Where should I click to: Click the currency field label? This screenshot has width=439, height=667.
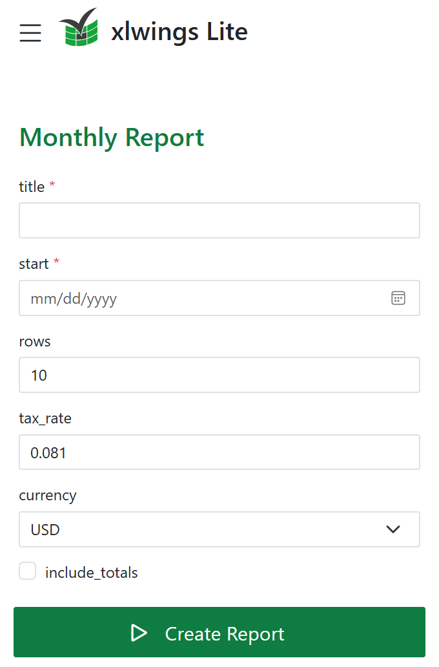[x=48, y=496]
